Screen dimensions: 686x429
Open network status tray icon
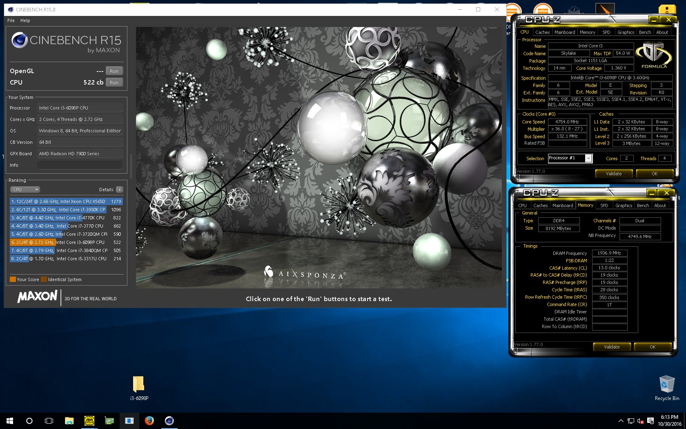point(631,421)
